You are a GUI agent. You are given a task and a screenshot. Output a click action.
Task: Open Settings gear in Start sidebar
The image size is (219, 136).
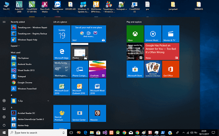coord(4,117)
